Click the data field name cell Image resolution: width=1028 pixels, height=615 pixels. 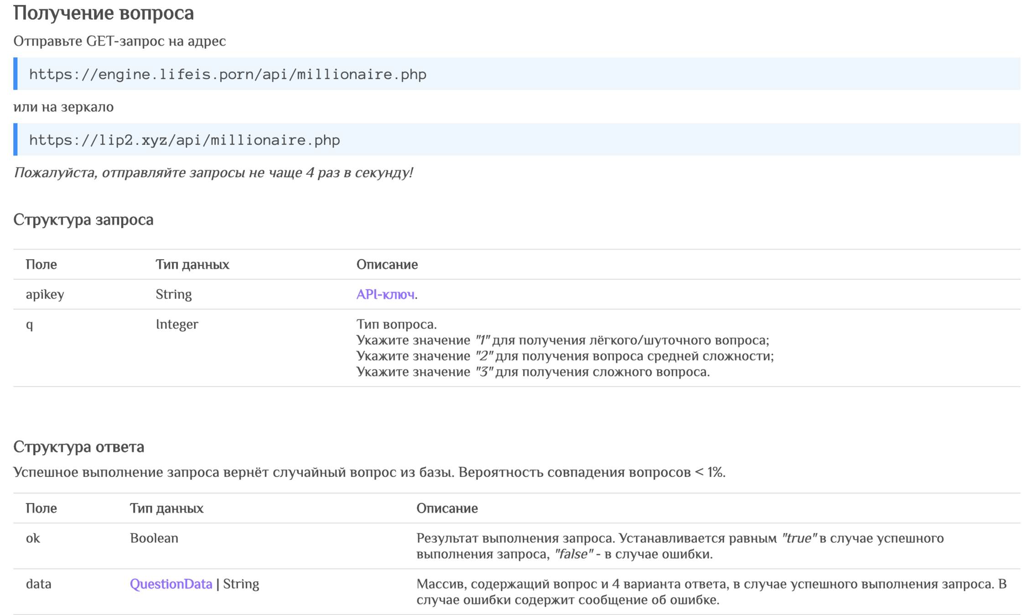click(38, 584)
